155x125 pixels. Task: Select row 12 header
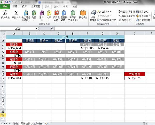point(3,78)
